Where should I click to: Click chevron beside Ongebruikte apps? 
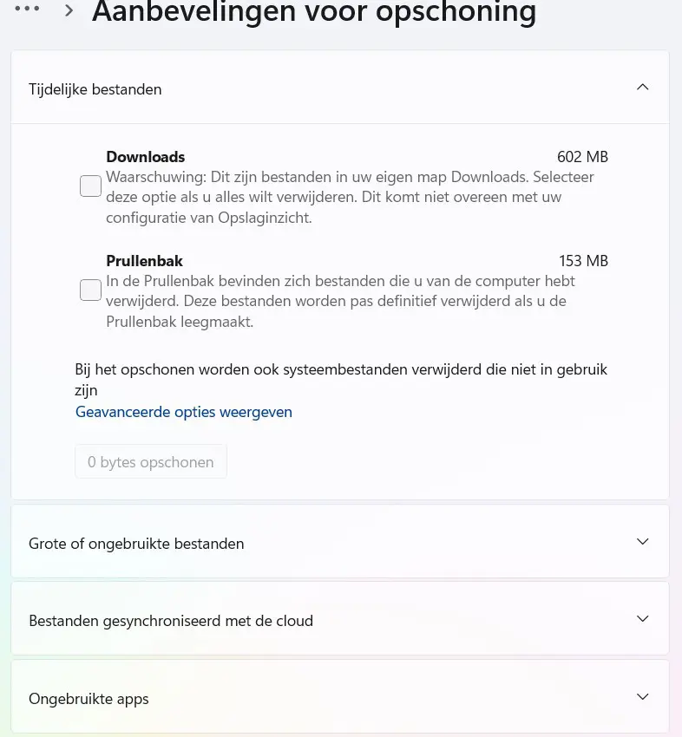642,696
